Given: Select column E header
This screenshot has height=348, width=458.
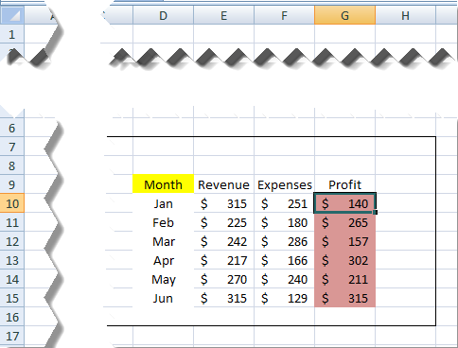Looking at the screenshot, I should click(x=223, y=15).
